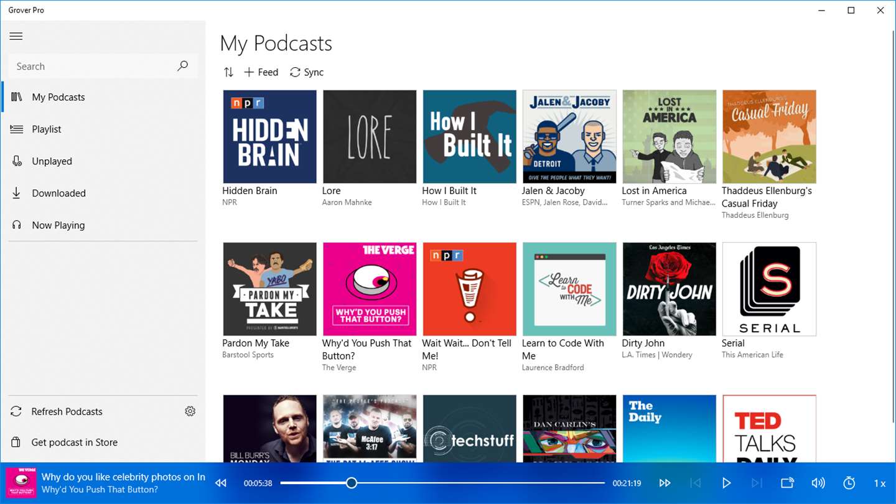Open the Hidden Brain podcast cover
This screenshot has height=504, width=896.
pyautogui.click(x=269, y=137)
